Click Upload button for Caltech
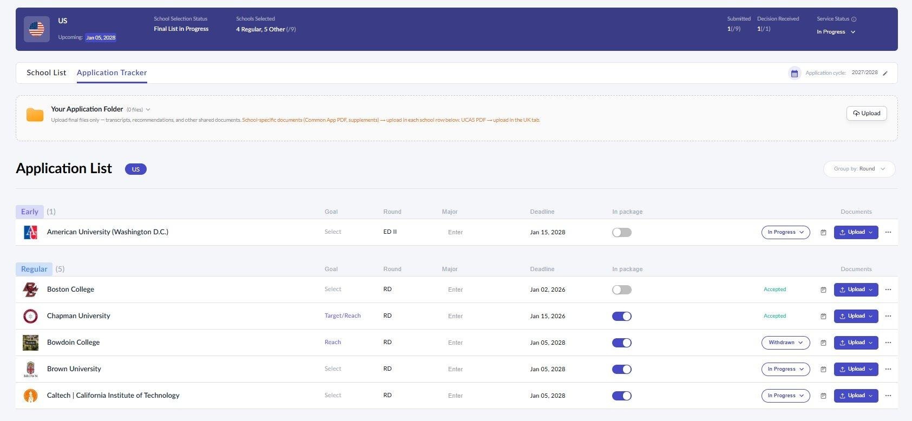Viewport: 912px width, 421px height. (856, 396)
